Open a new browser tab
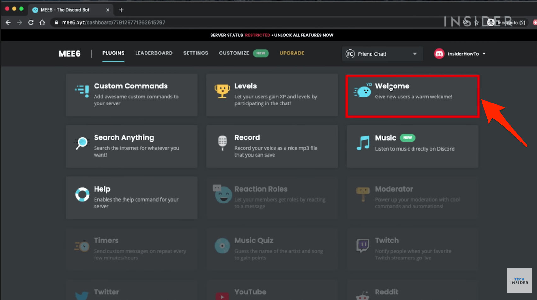 tap(121, 10)
